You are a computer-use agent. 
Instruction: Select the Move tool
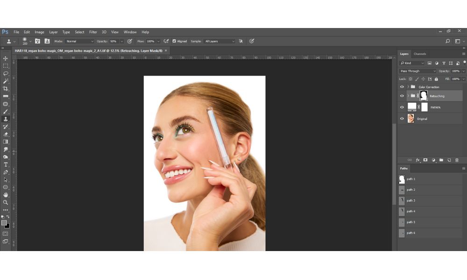coord(5,58)
